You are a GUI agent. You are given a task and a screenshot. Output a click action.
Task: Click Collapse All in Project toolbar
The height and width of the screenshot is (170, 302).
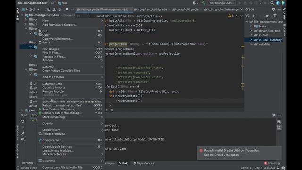(60, 9)
